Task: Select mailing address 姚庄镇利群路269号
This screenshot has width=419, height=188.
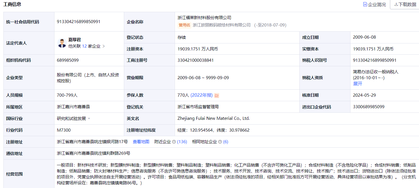Action: tap(93, 153)
